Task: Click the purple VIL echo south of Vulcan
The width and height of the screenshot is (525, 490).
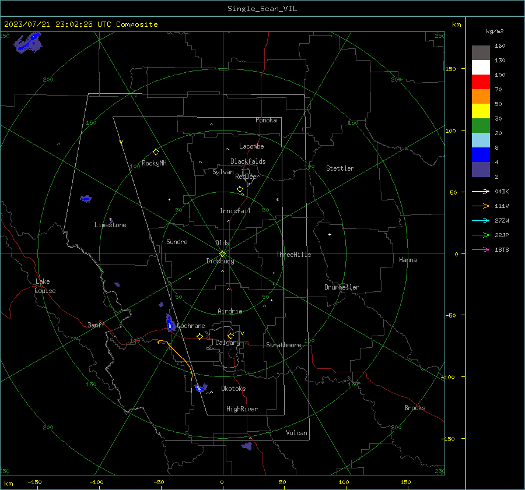Action: point(247,446)
